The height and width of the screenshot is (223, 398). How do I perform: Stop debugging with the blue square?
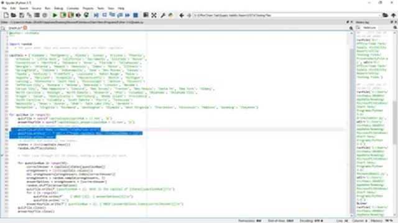click(136, 15)
